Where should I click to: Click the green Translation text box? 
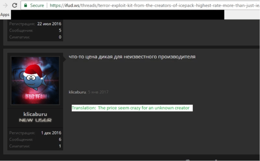[132, 108]
